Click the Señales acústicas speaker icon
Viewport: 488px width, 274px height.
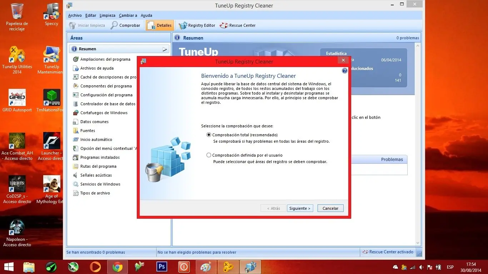pos(75,175)
